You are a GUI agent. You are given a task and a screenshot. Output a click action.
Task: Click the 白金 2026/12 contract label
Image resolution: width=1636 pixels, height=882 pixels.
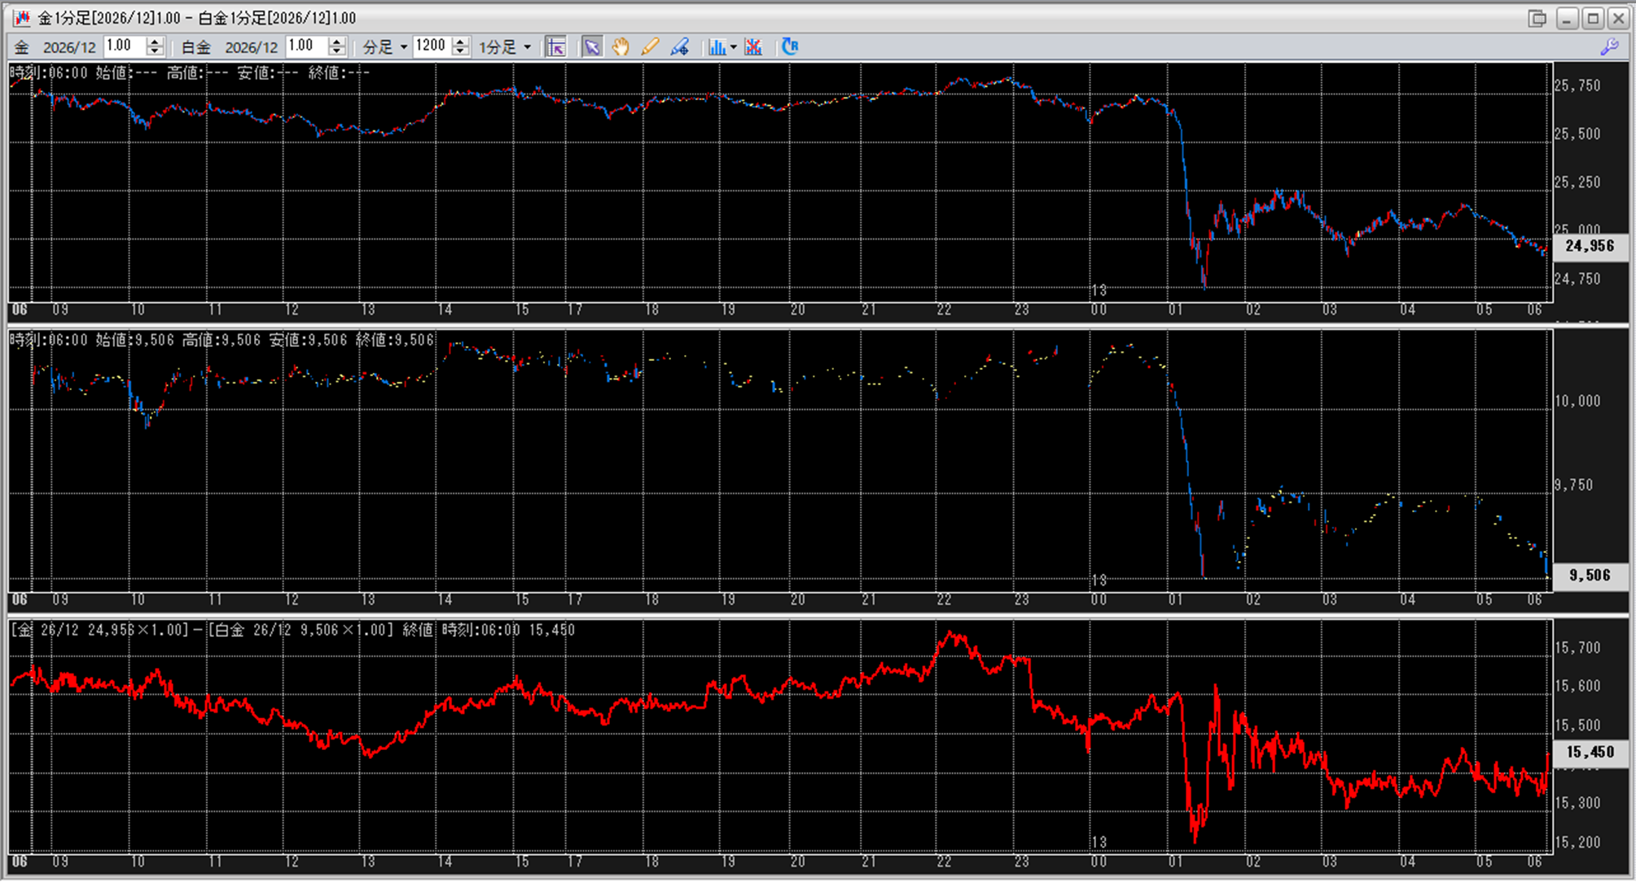tap(250, 47)
